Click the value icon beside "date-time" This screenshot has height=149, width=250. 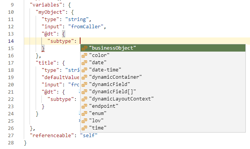click(x=84, y=70)
